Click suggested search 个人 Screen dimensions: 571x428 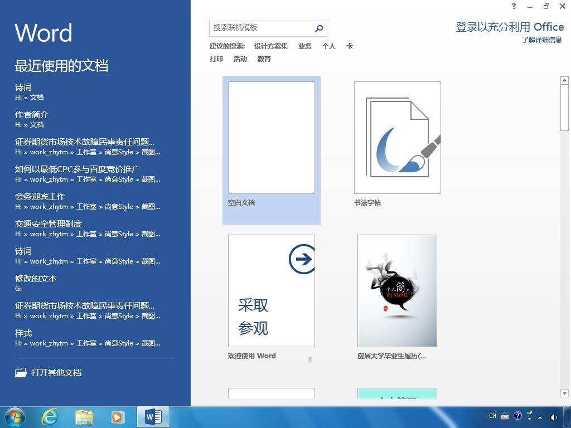click(x=329, y=46)
